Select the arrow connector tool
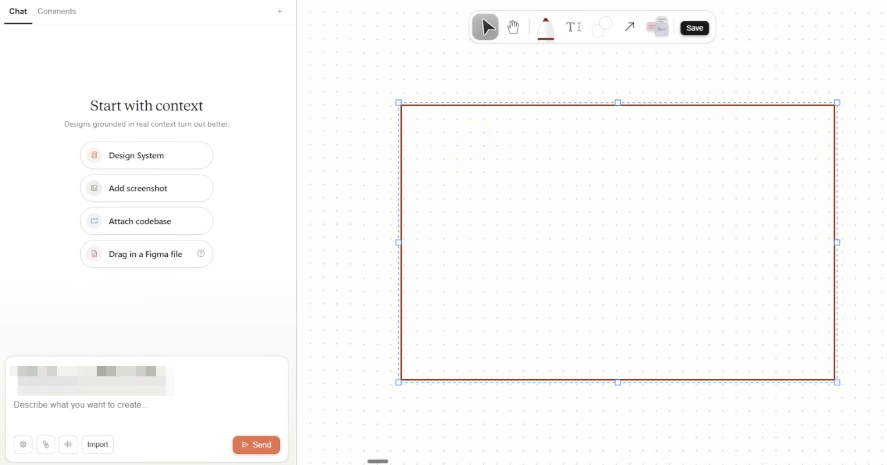Image resolution: width=887 pixels, height=465 pixels. pos(629,27)
